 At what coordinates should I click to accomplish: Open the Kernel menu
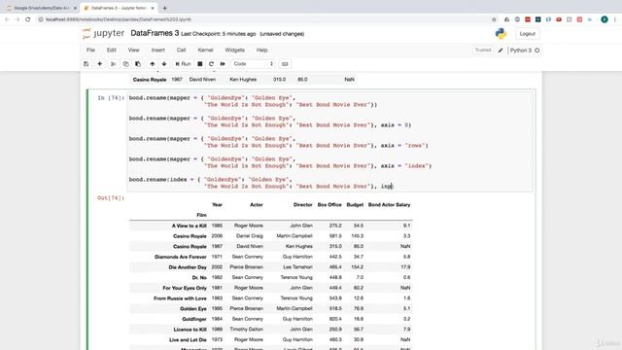tap(205, 50)
